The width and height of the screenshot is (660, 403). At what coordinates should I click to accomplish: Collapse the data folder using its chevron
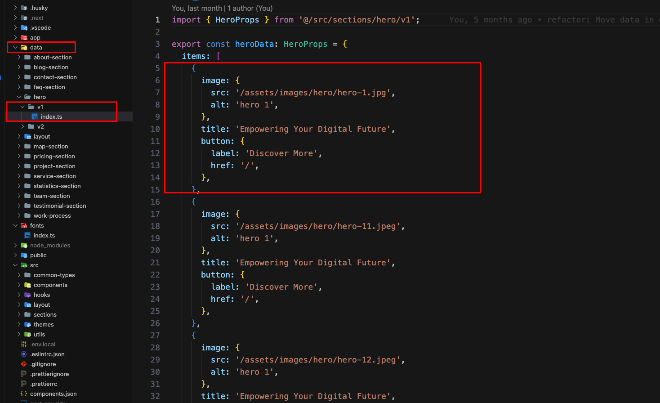pos(15,48)
